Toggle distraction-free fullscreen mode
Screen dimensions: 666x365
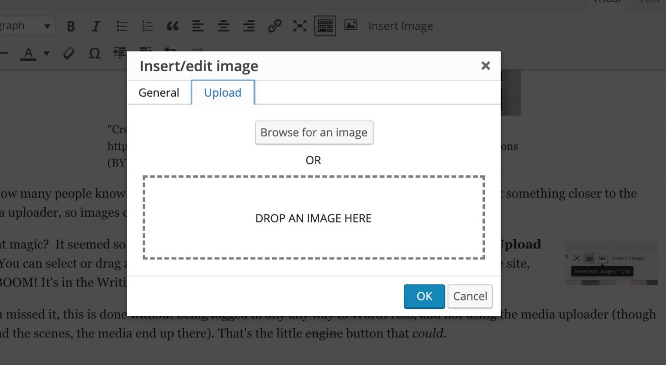[x=300, y=25]
